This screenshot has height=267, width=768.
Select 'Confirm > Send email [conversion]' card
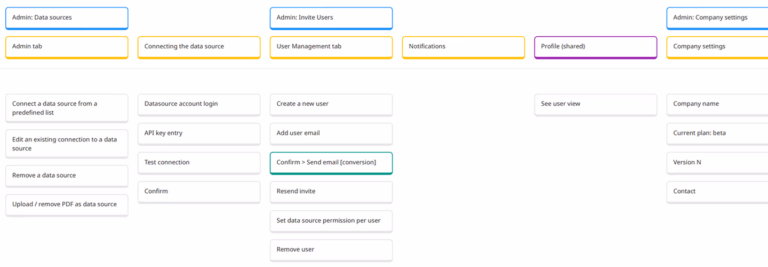[331, 163]
